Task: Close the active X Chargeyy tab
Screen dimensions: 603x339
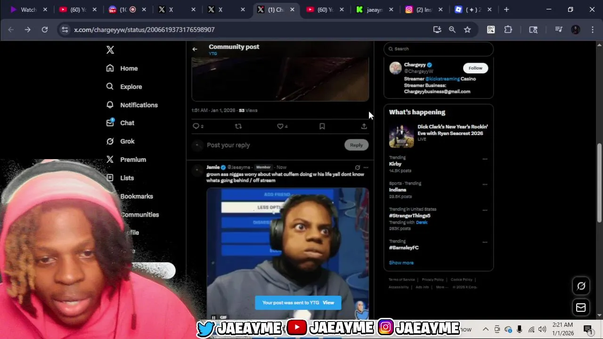Action: tap(293, 9)
